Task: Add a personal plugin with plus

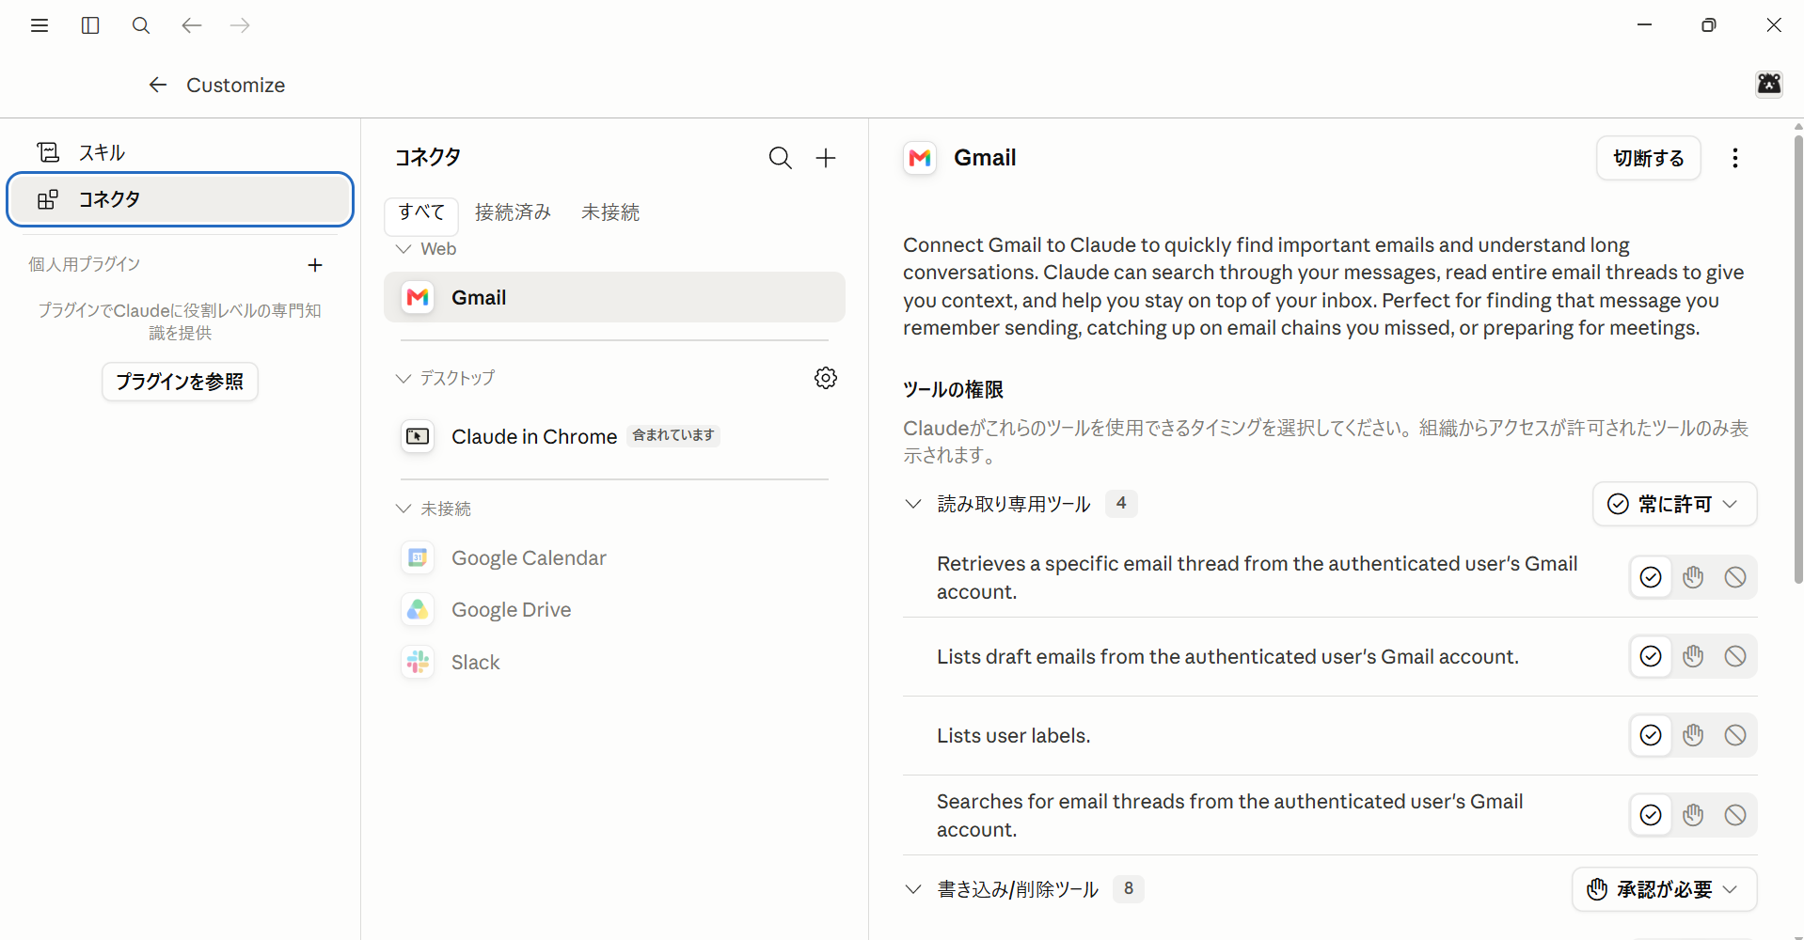Action: (x=315, y=265)
